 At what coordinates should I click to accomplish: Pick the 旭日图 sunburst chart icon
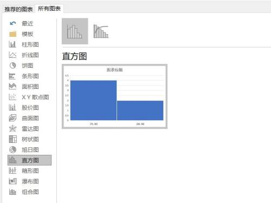tap(12, 149)
